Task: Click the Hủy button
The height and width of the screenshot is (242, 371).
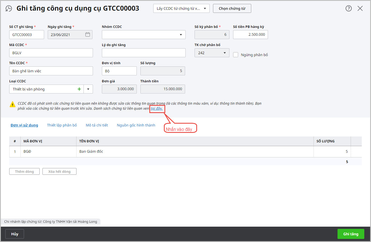Action: tap(15, 234)
